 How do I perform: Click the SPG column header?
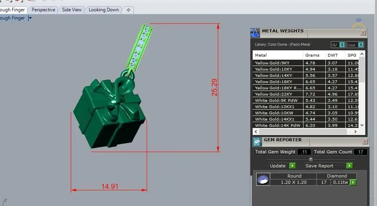(352, 55)
